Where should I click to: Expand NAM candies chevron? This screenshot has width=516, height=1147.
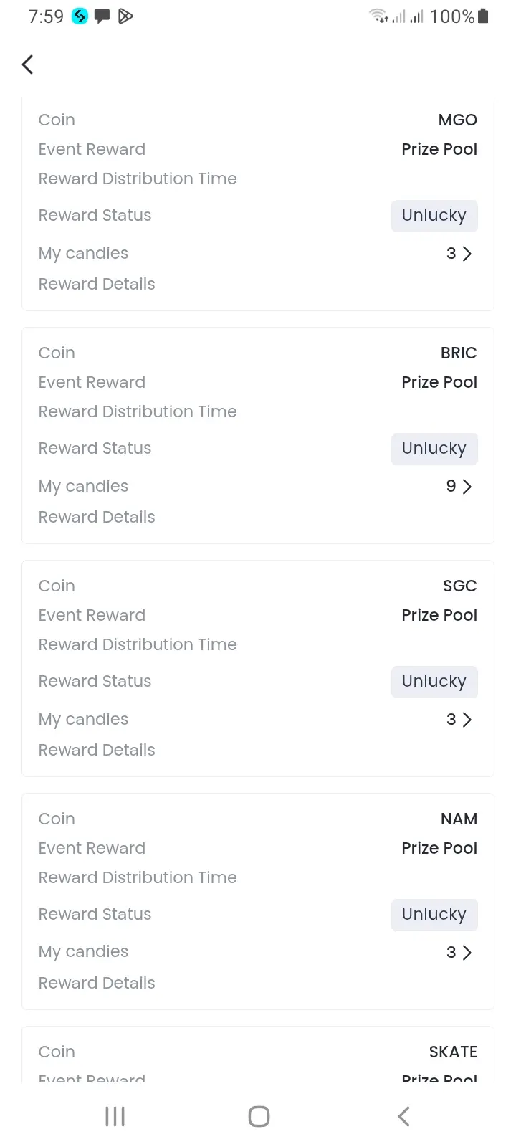point(467,952)
